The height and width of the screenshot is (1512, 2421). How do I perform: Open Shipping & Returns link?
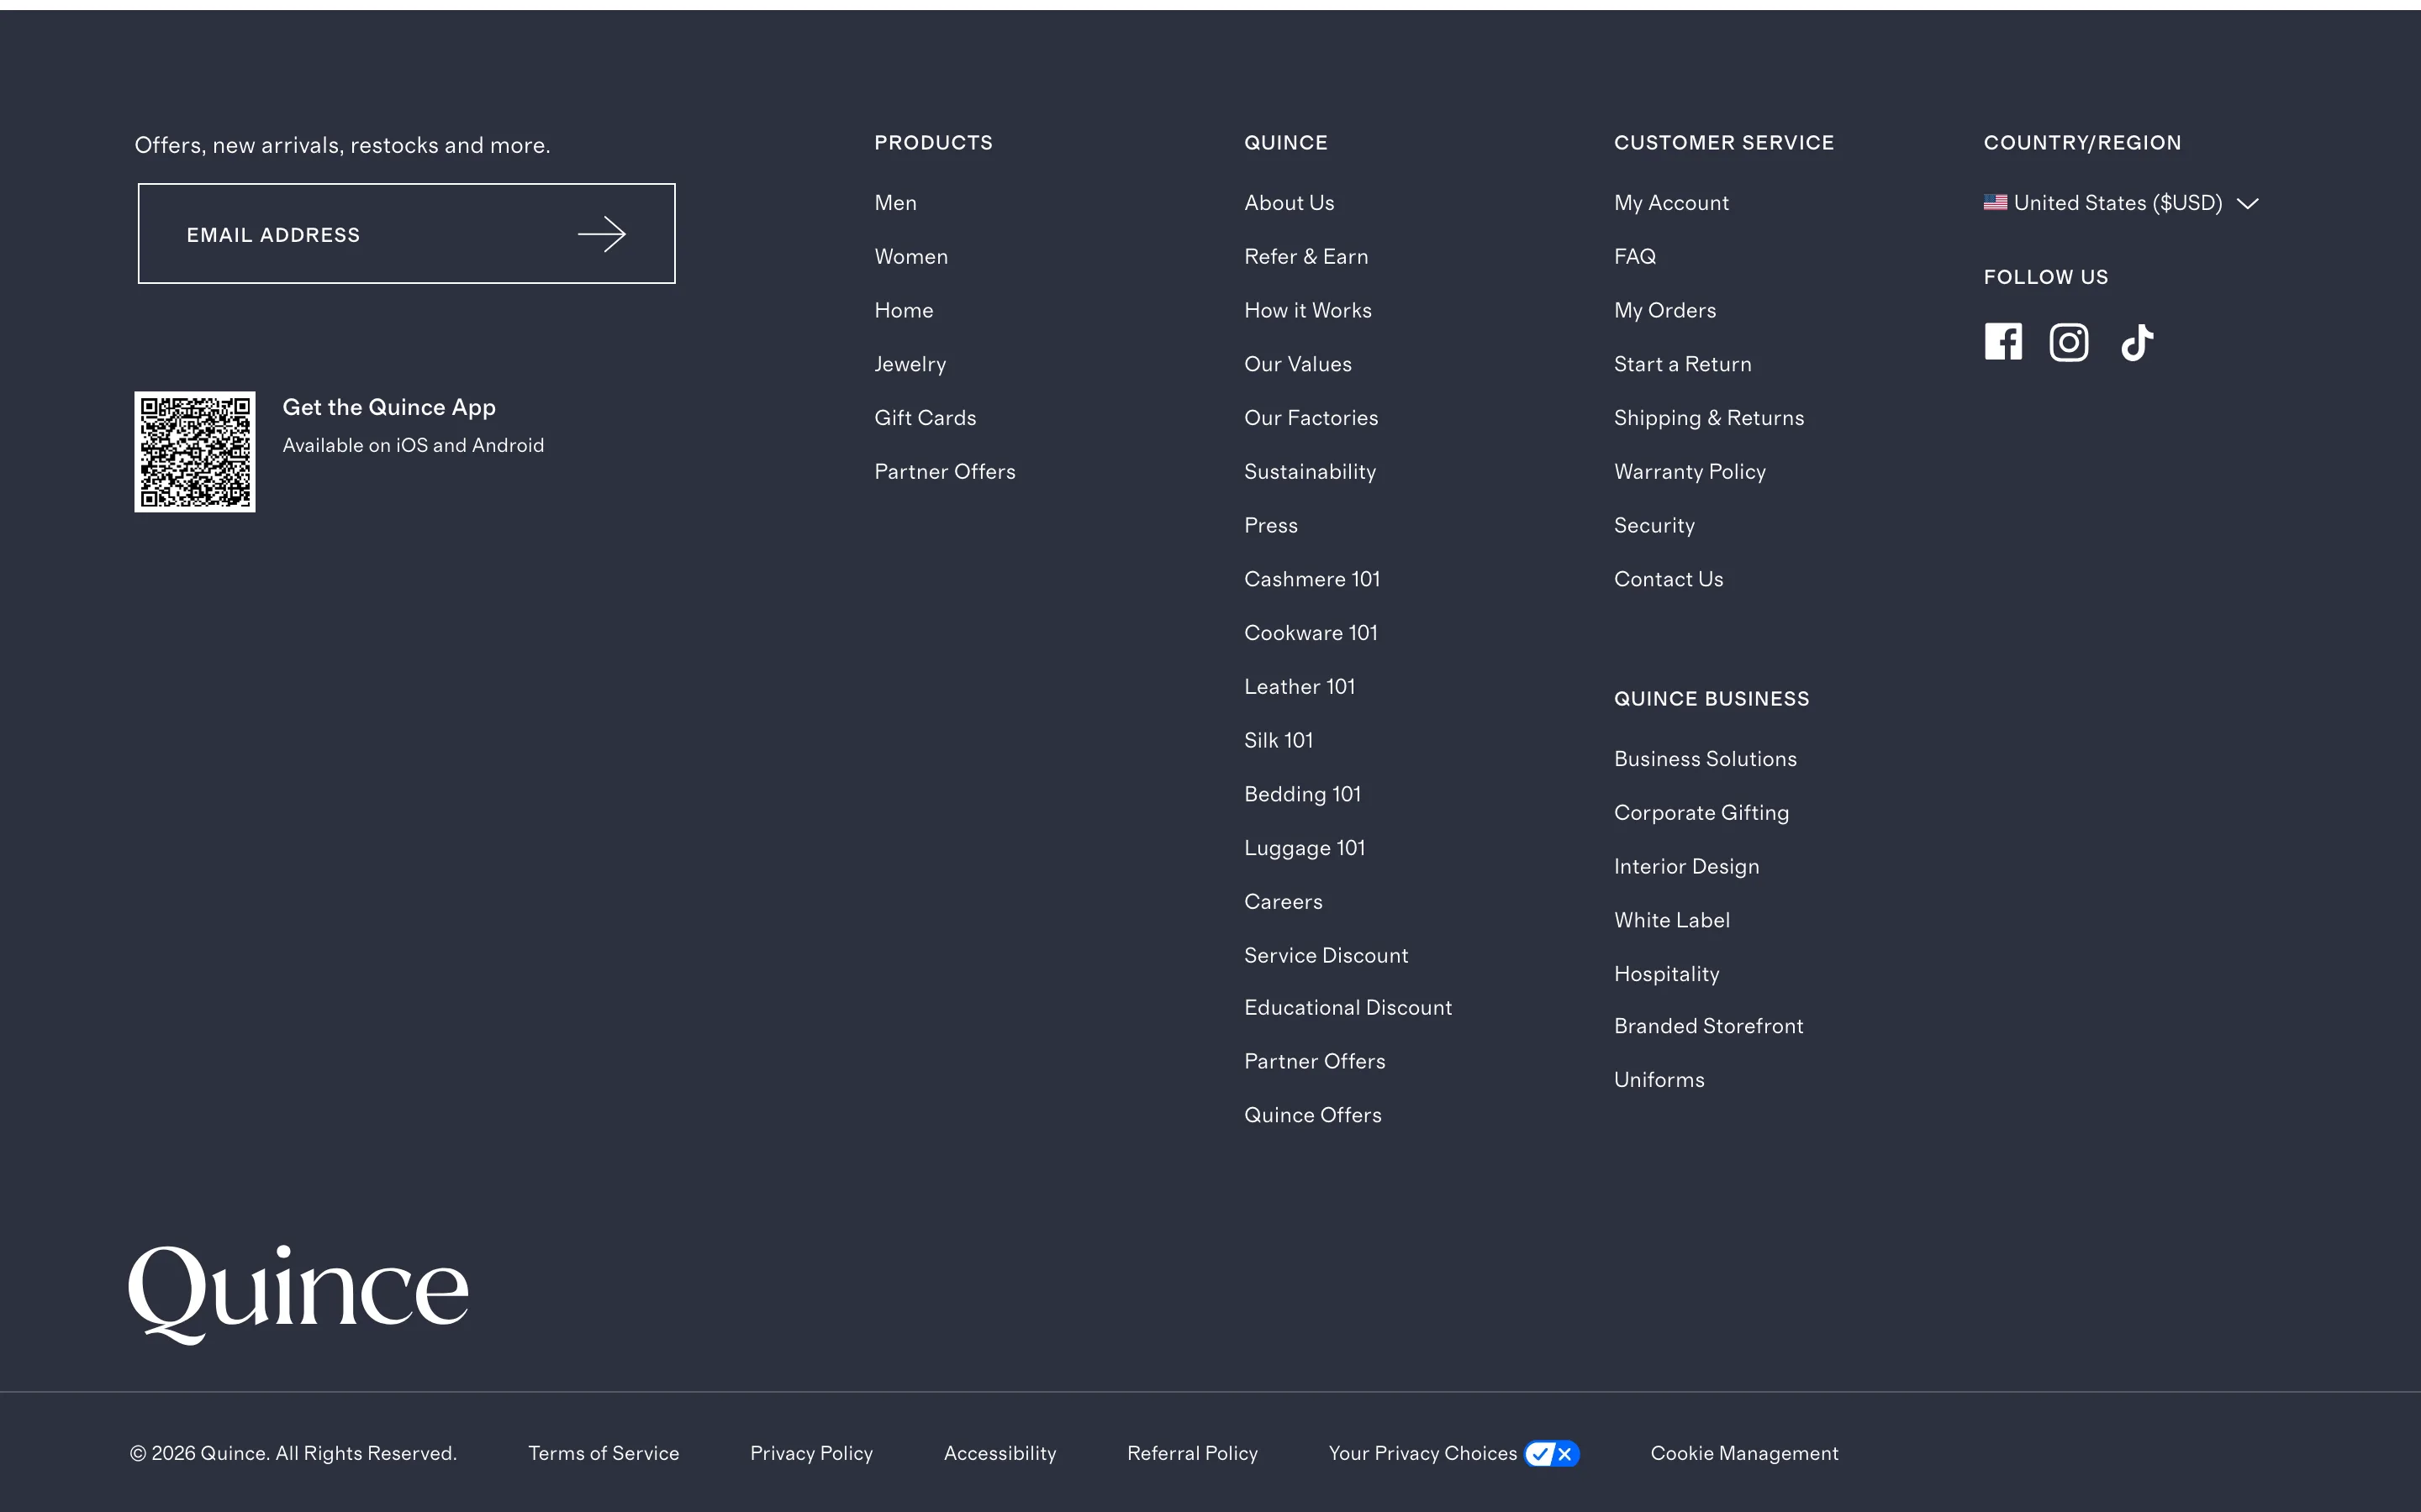click(x=1709, y=418)
